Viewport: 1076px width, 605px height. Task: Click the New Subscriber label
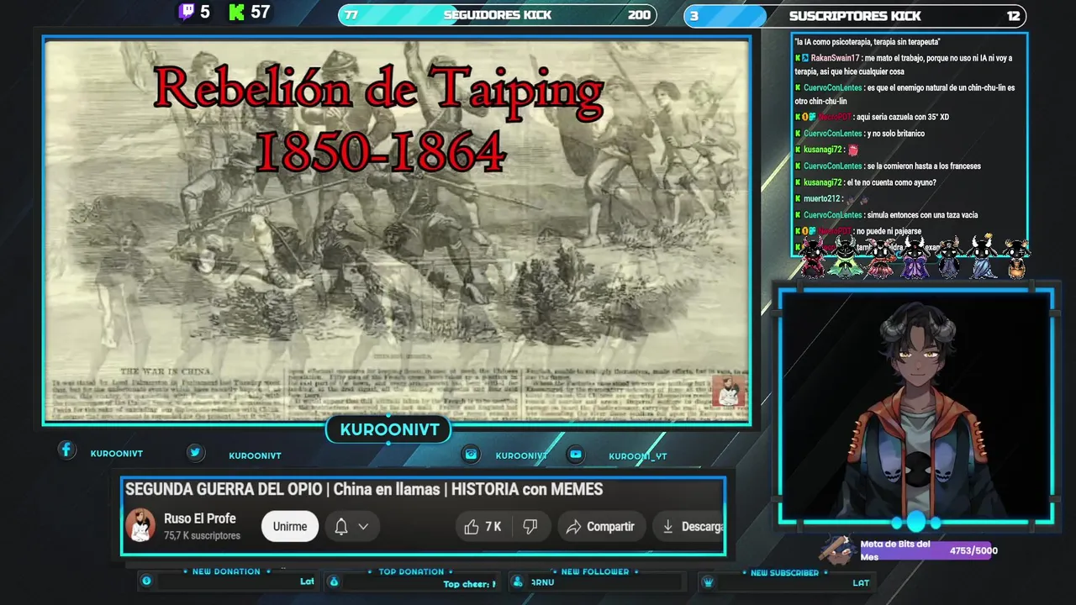click(x=784, y=572)
